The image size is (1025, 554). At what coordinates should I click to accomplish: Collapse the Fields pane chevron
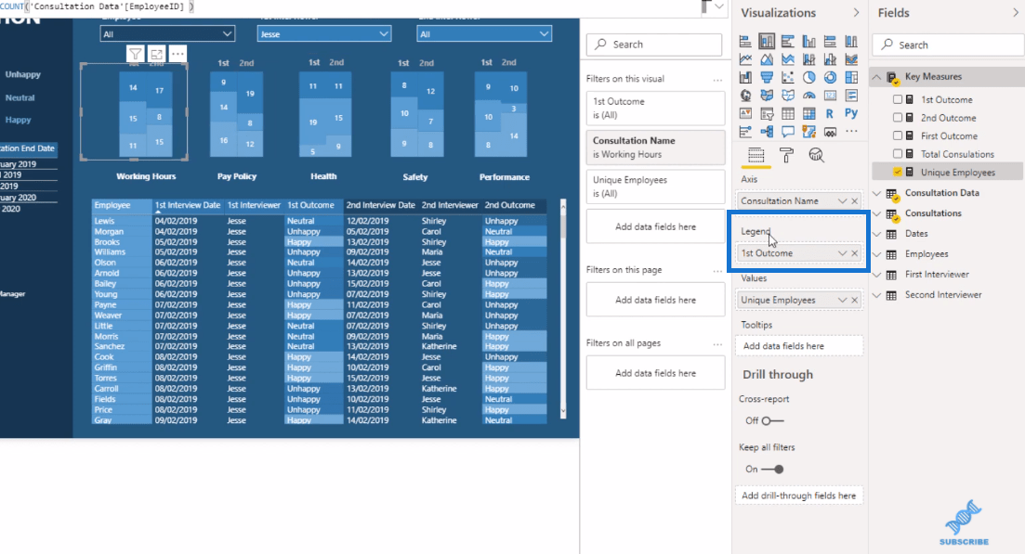(1016, 13)
